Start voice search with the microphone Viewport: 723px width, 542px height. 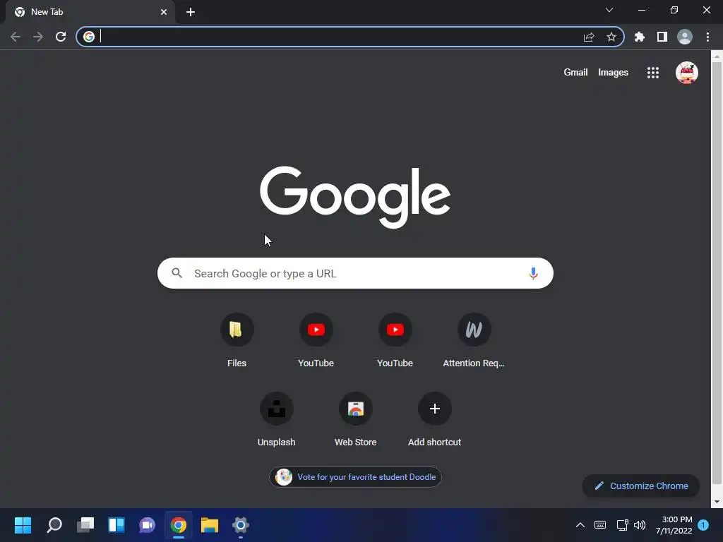click(533, 273)
